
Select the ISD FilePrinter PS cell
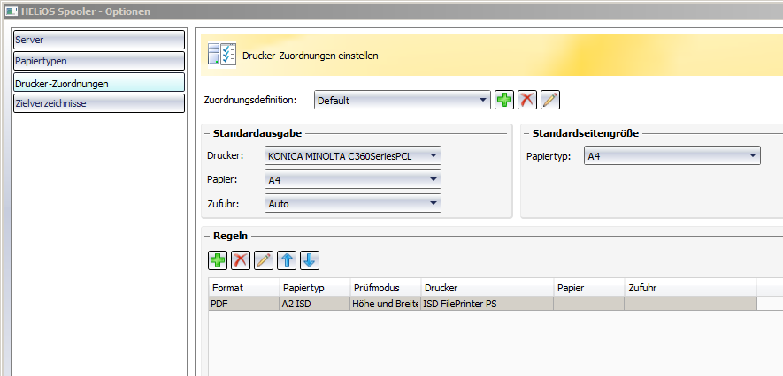coord(487,304)
